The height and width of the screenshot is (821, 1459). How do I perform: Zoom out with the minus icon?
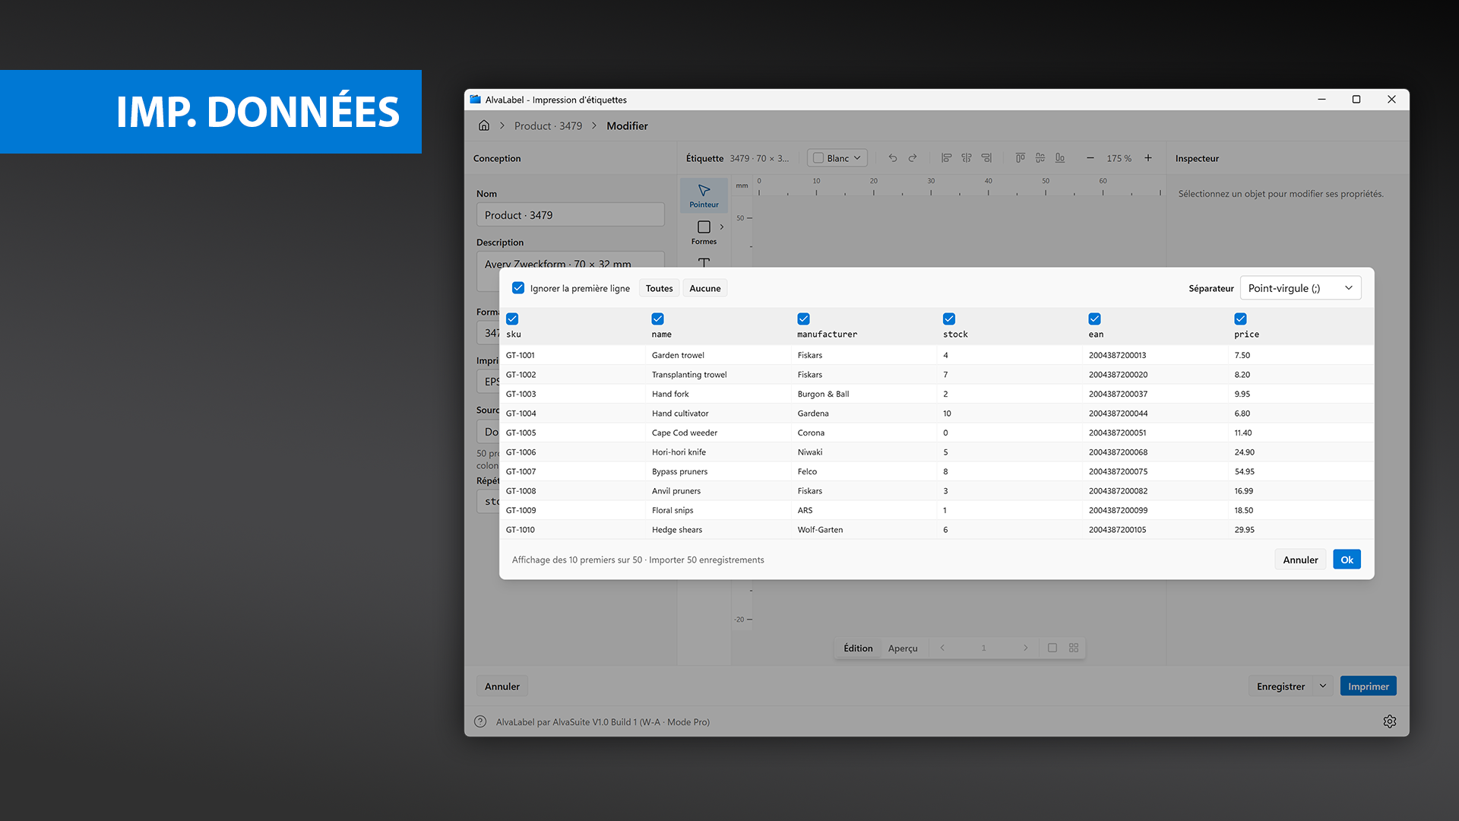pyautogui.click(x=1090, y=158)
